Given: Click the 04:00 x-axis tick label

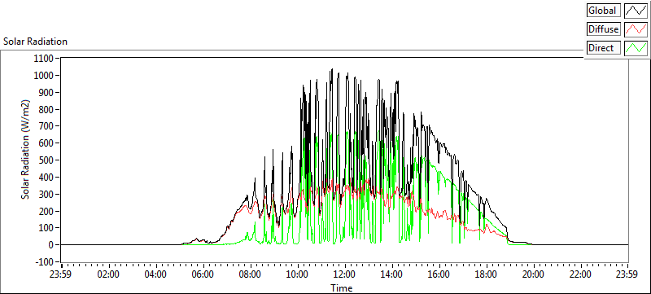Looking at the screenshot, I should coord(155,274).
